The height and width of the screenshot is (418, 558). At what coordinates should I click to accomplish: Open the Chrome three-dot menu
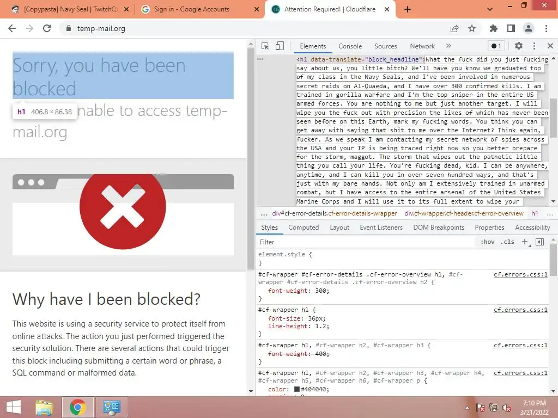546,28
